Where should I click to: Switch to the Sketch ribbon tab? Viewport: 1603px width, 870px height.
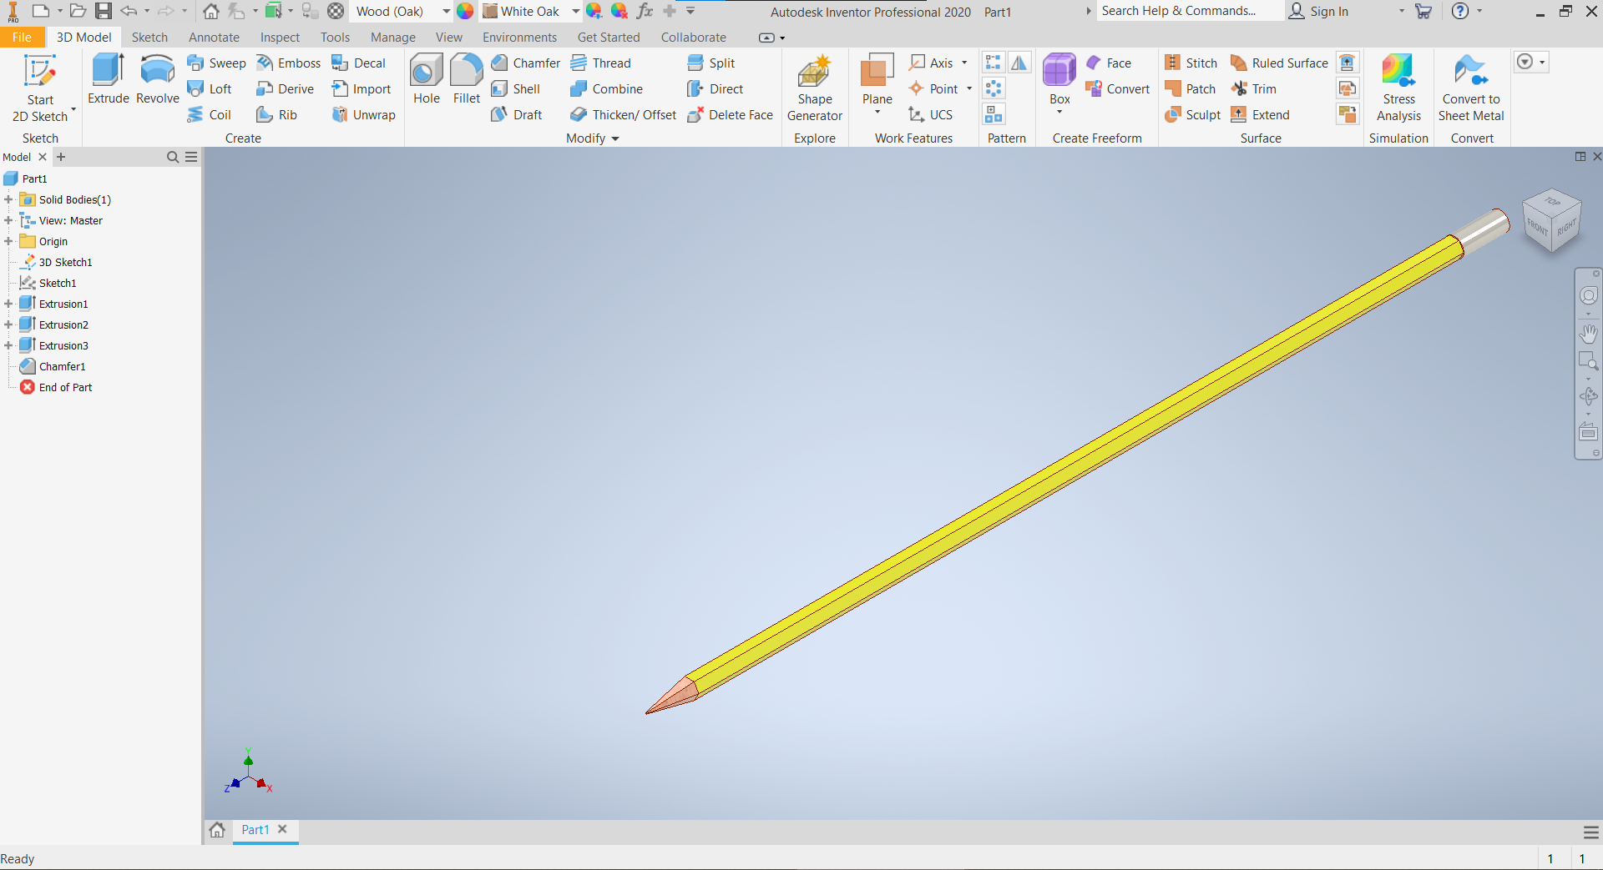[x=149, y=38]
